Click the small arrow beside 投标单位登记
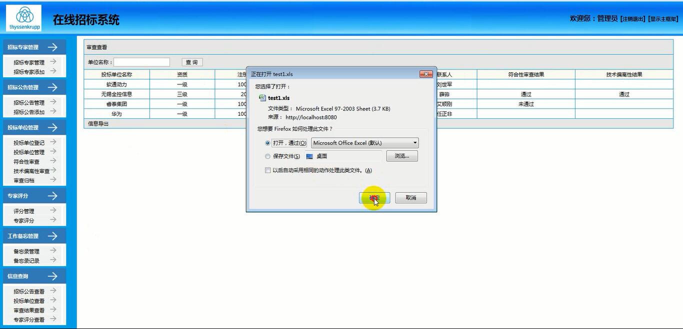The width and height of the screenshot is (683, 329). [x=53, y=142]
